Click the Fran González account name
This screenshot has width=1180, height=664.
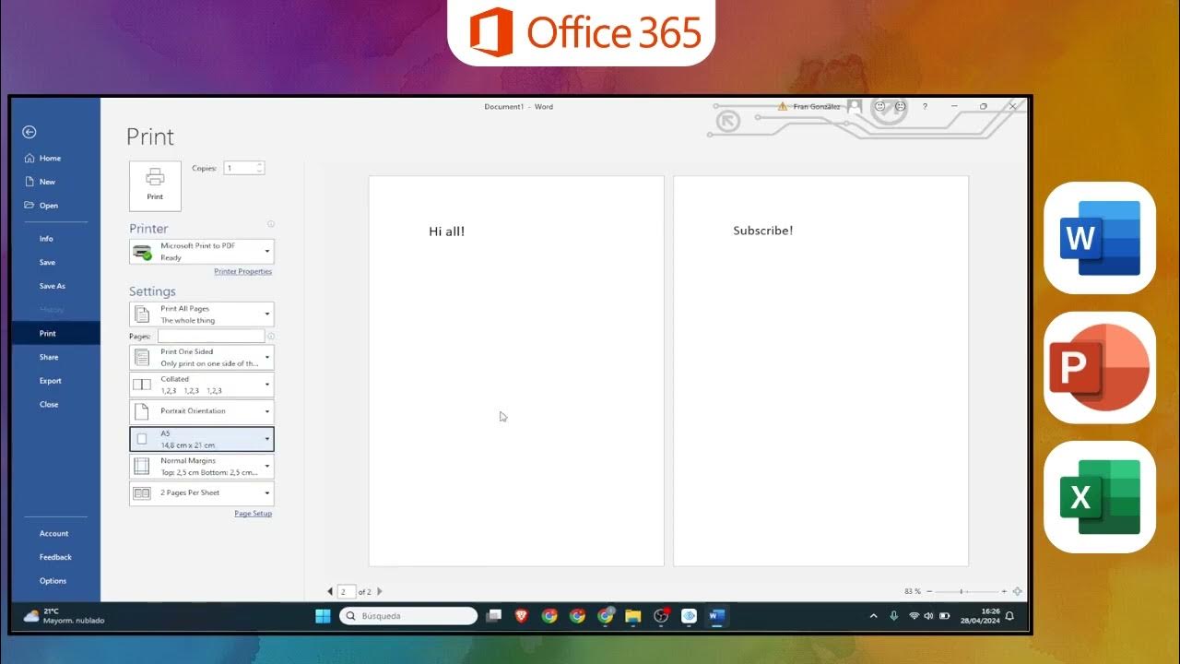(x=817, y=107)
